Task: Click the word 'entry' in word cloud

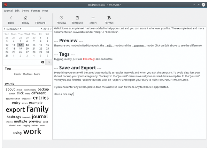Action: tap(16, 103)
